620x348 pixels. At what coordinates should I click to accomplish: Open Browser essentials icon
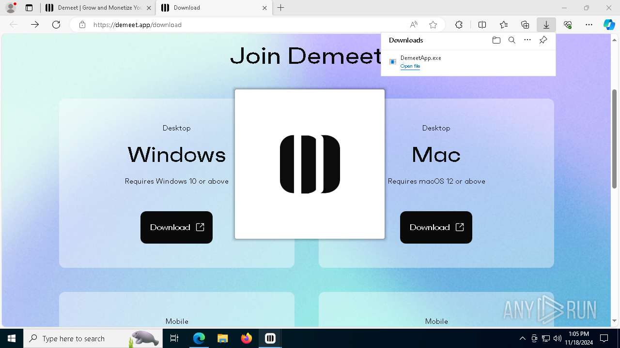tap(568, 25)
